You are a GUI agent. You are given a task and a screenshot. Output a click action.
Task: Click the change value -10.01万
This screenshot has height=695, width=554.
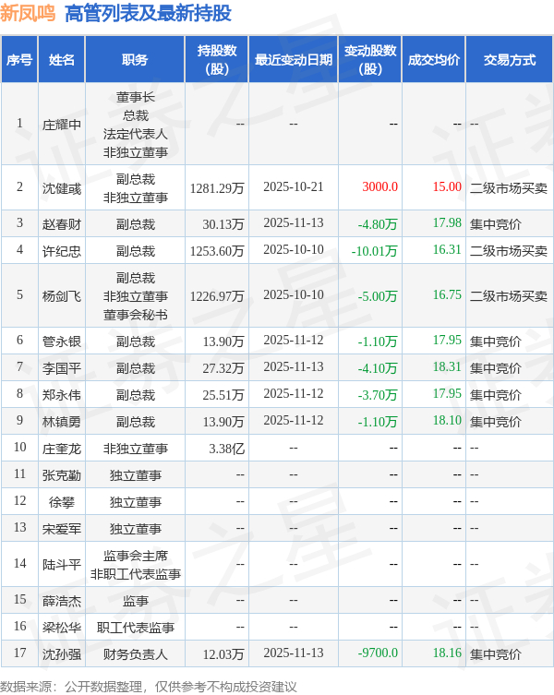coord(374,251)
